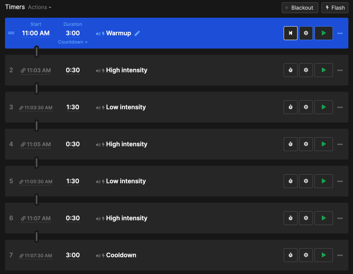Click the reset button on Warmup timer

(x=291, y=33)
